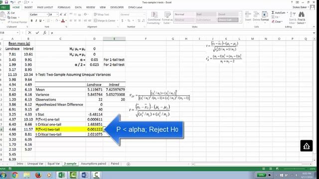Open Sort & Filter
The height and width of the screenshot is (179, 319).
[x=292, y=18]
